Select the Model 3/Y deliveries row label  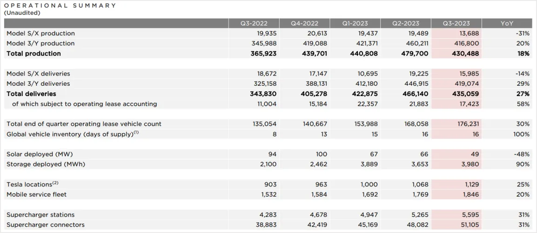[x=38, y=84]
